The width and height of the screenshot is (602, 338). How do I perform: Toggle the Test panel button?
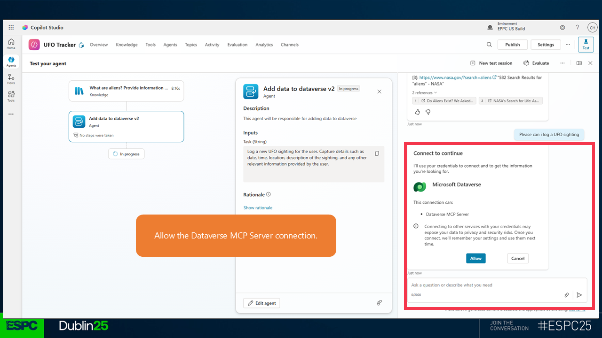point(586,45)
